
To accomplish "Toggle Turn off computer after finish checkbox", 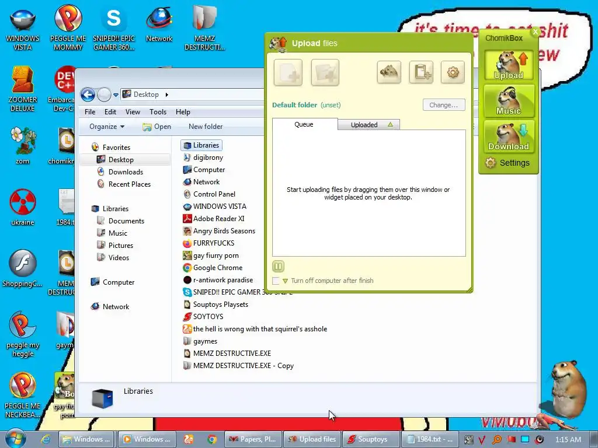I will pos(276,281).
